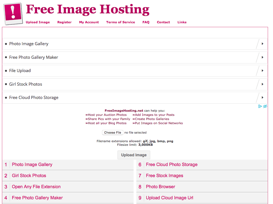
Task: Expand arrow on Free Photo Gallery Maker row
Action: [262, 57]
